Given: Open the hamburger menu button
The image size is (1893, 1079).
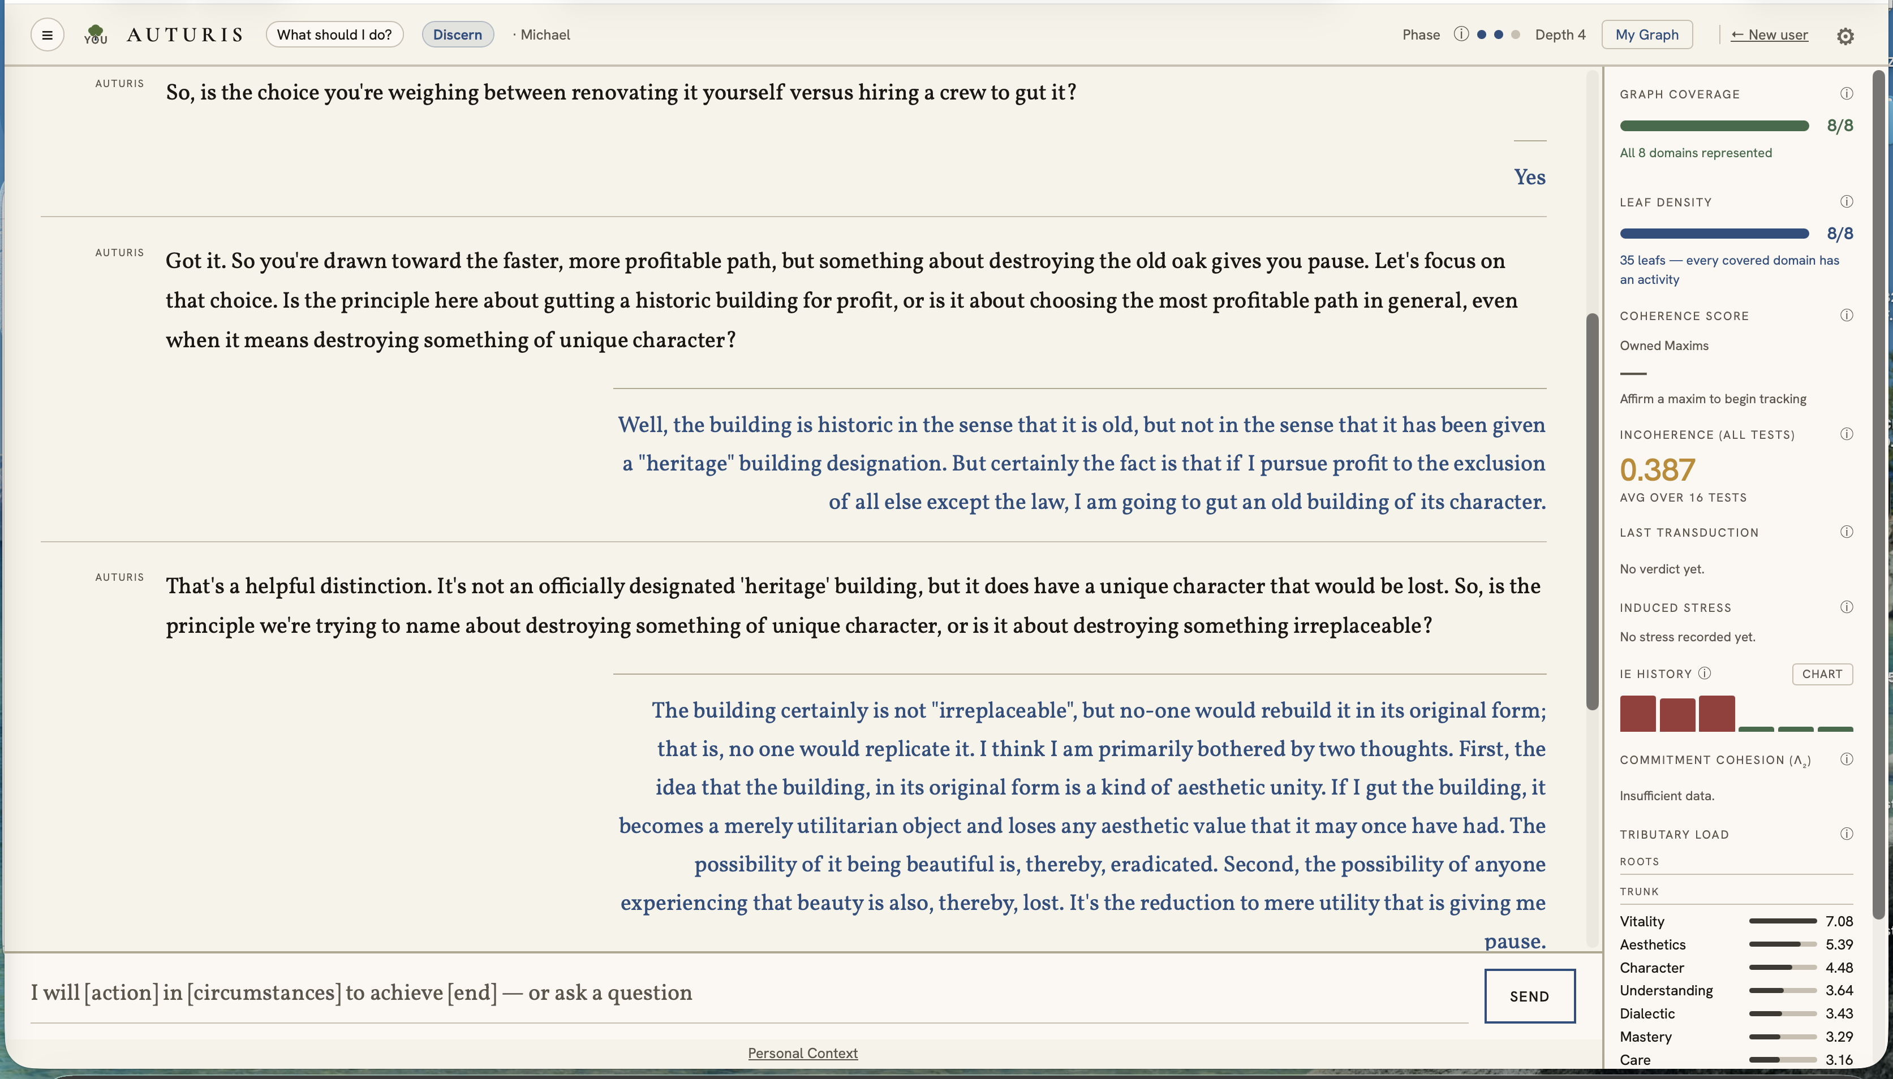Looking at the screenshot, I should 47,35.
